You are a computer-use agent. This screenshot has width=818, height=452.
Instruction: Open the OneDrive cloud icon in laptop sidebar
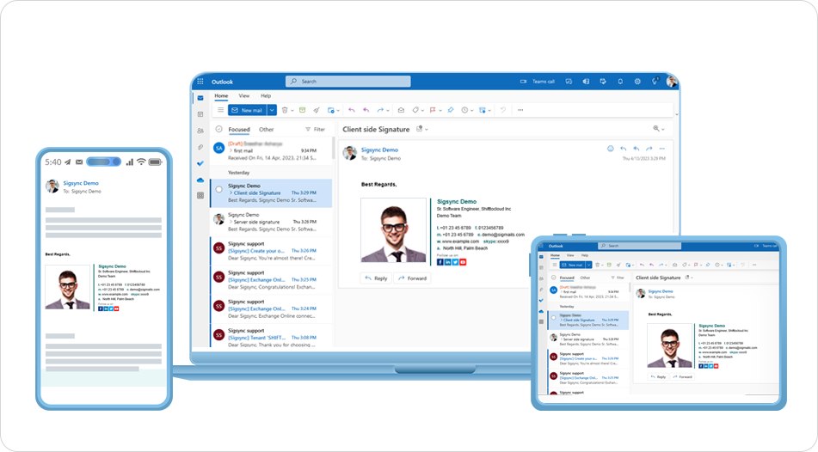[x=200, y=180]
